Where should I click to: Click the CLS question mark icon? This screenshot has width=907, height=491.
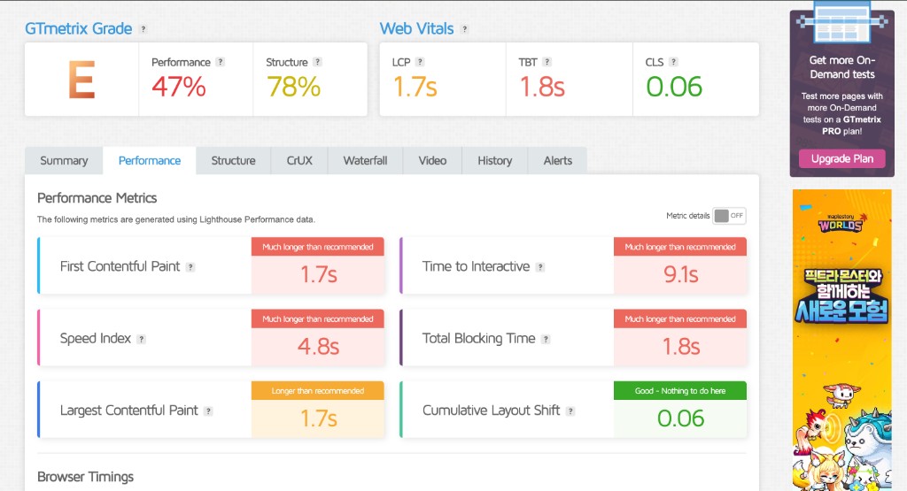674,62
